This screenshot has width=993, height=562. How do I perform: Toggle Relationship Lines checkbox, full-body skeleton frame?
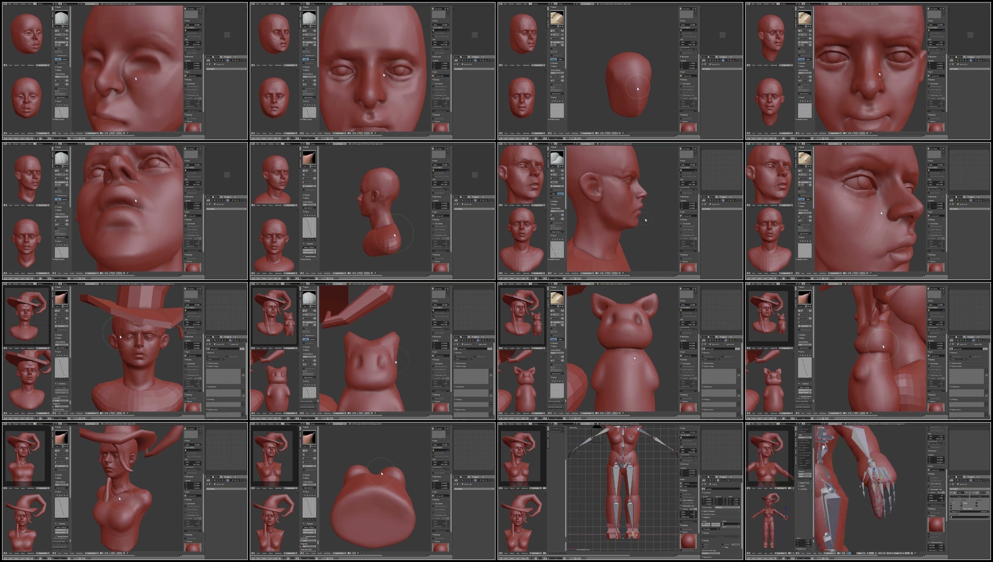point(681,506)
